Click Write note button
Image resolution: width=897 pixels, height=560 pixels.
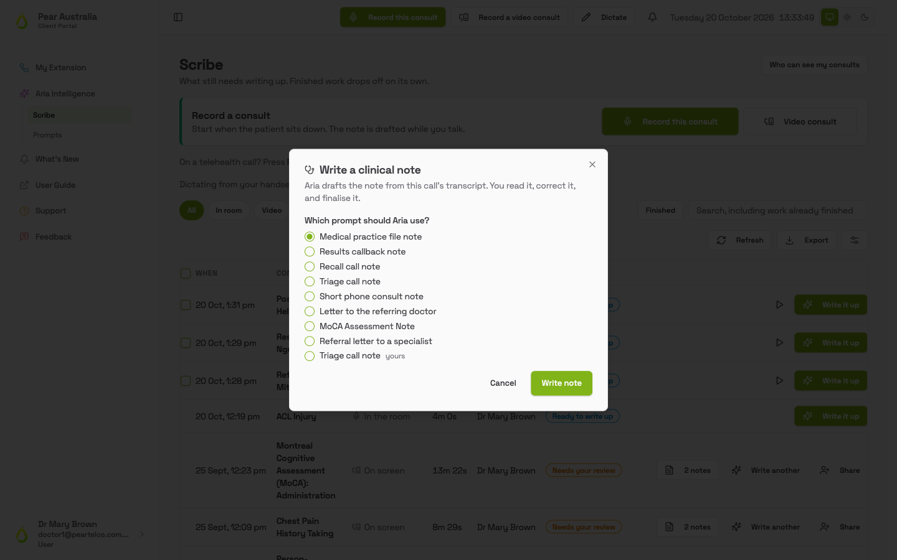tap(561, 383)
